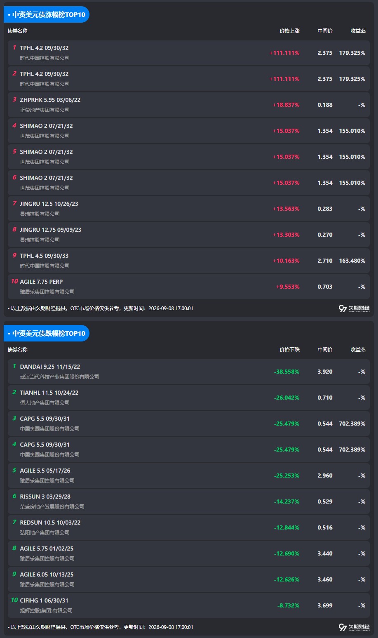Click the -38.558% price drop value
The width and height of the screenshot is (378, 638).
tap(287, 372)
